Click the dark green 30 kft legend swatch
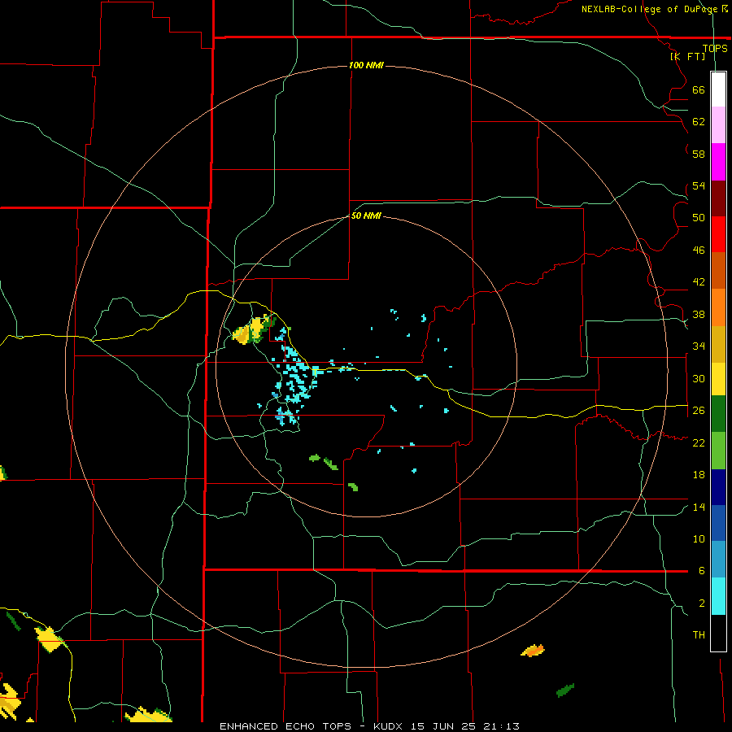732x732 pixels. click(x=718, y=414)
